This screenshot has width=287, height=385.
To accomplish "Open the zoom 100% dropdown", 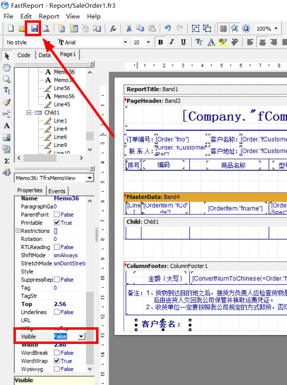I will click(276, 28).
